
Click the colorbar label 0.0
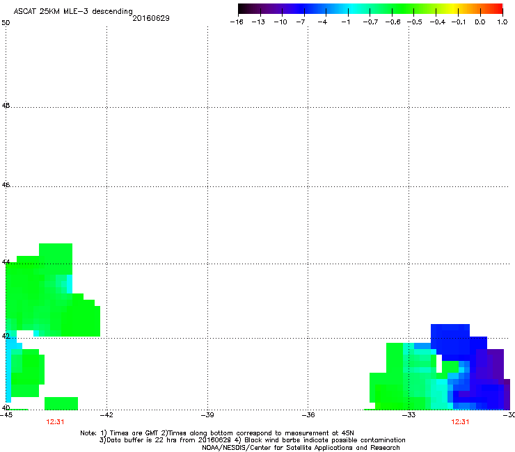480,22
